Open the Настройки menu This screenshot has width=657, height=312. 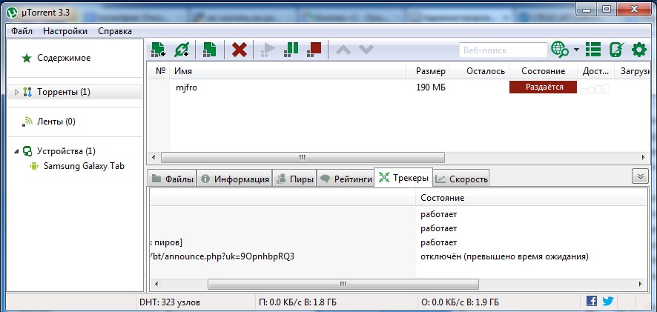pyautogui.click(x=65, y=30)
